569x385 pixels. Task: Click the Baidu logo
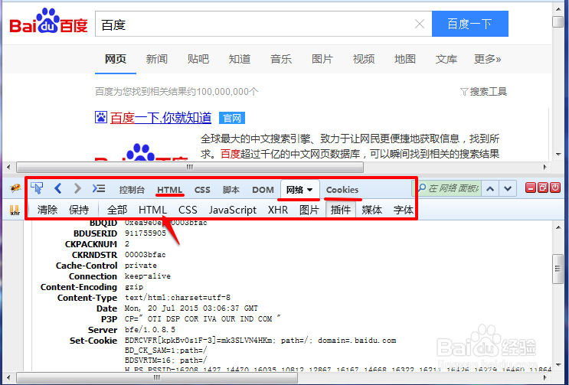(48, 21)
